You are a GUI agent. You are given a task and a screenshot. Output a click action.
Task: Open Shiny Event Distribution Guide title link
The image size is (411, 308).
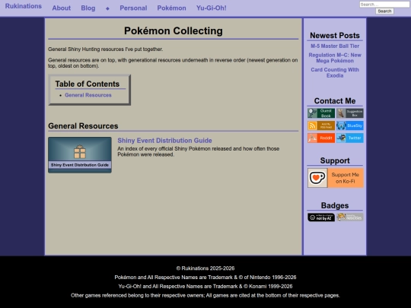pyautogui.click(x=164, y=141)
